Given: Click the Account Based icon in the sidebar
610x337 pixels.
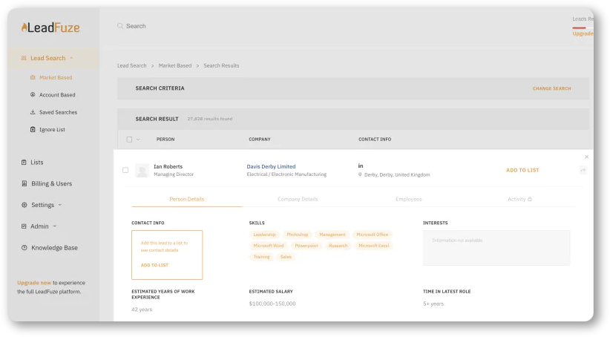Looking at the screenshot, I should click(x=33, y=94).
